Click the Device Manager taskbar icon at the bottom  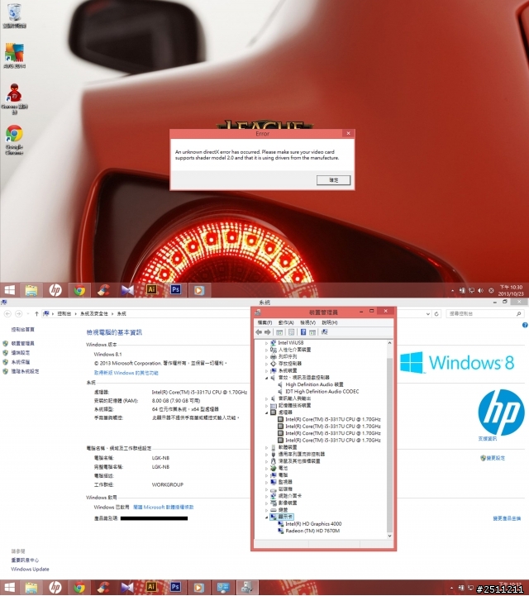click(x=246, y=588)
